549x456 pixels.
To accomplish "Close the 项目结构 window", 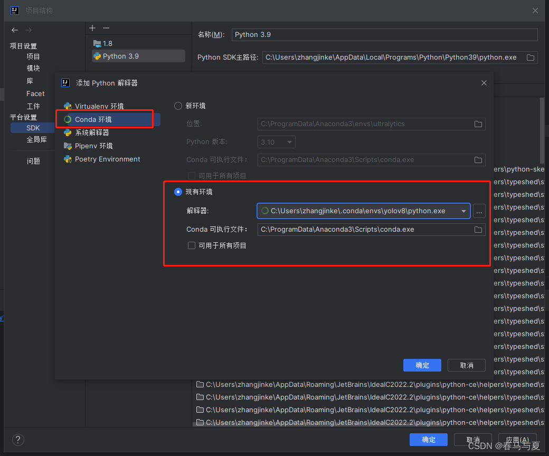I will [535, 11].
